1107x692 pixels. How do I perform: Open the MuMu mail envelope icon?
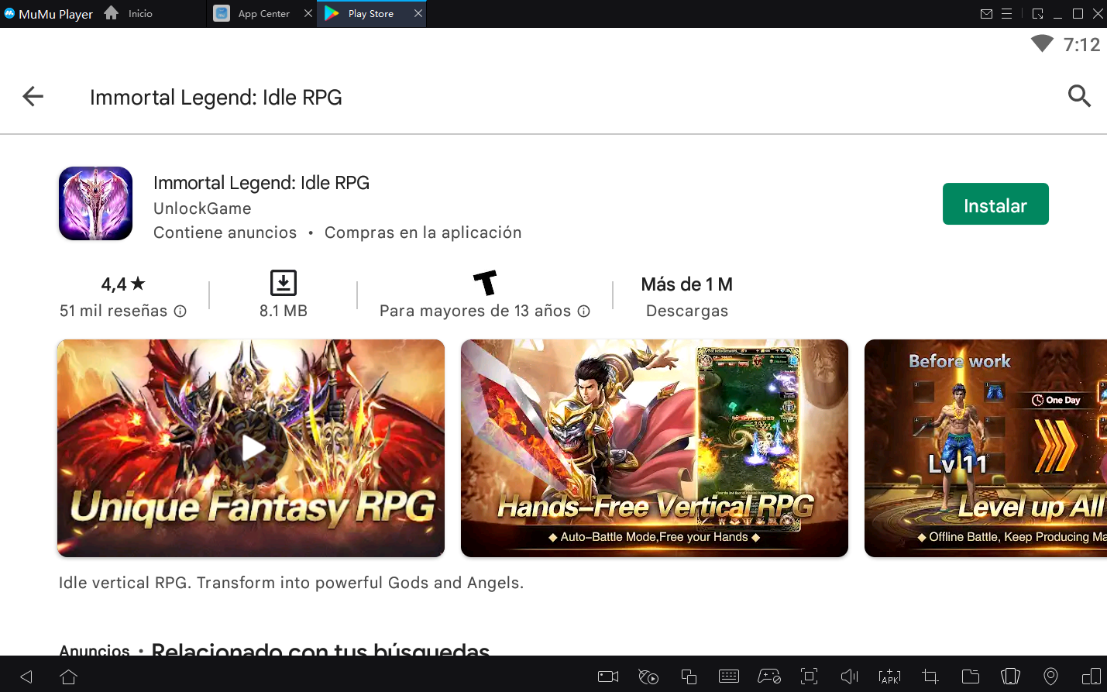point(986,14)
